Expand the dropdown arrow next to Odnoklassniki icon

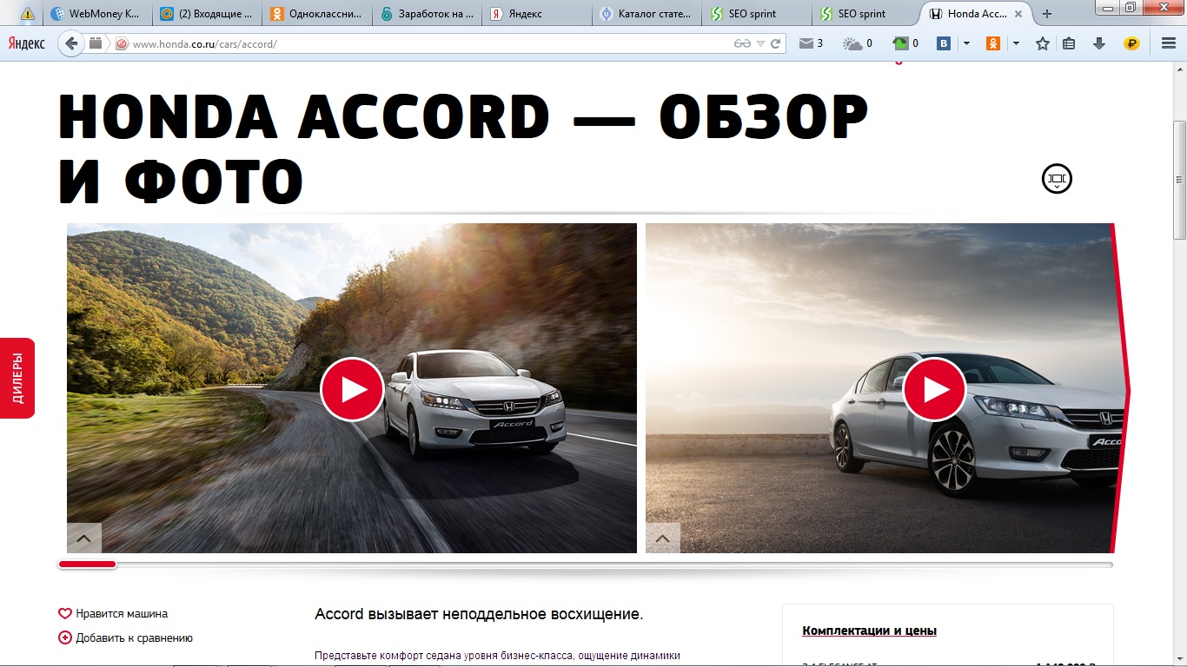coord(1016,43)
